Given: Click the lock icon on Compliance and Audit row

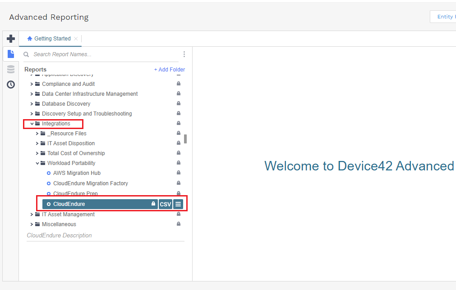Looking at the screenshot, I should (179, 84).
